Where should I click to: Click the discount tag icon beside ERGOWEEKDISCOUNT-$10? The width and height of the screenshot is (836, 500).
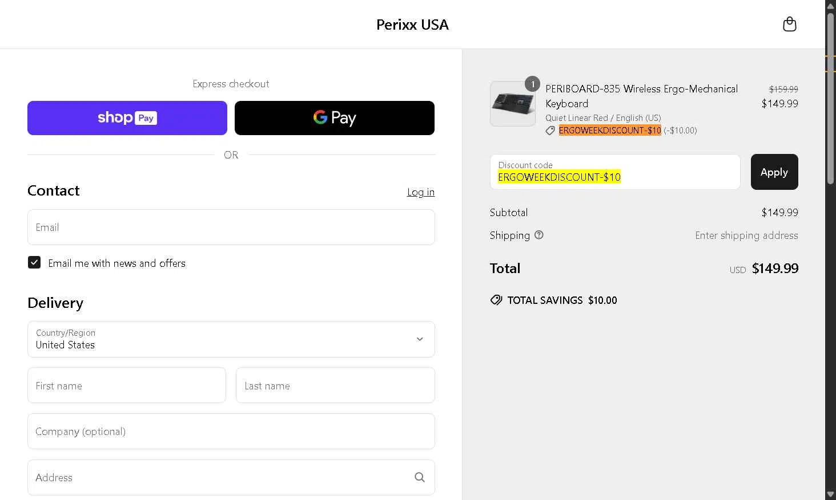(x=550, y=131)
